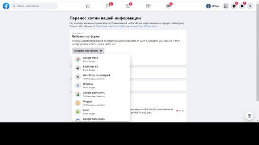This screenshot has width=259, height=145.
Task: Open the Access Your Information link
Action: [144, 26]
